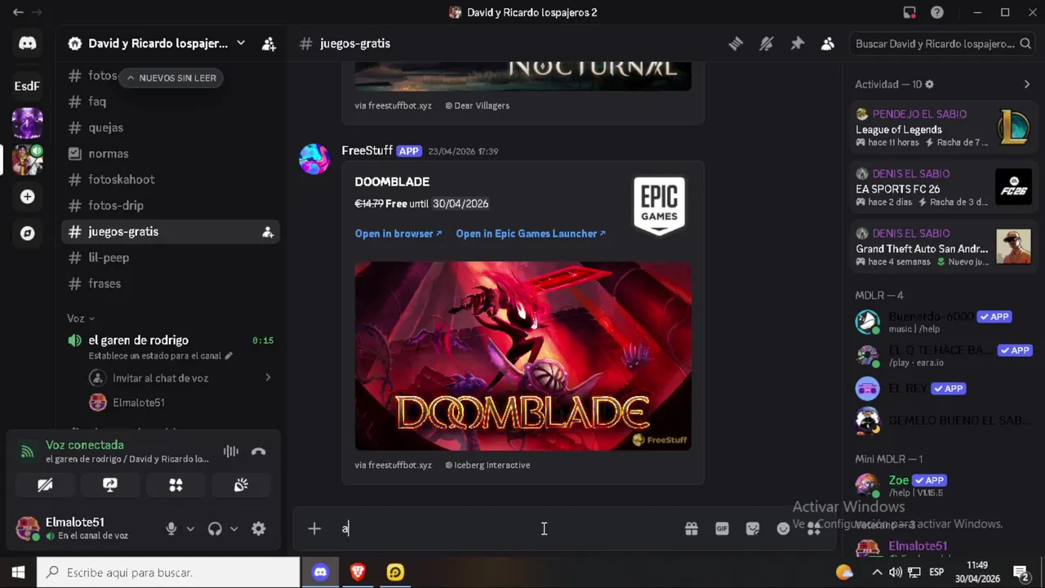Image resolution: width=1045 pixels, height=588 pixels.
Task: Edit voice channel status pencil icon
Action: (229, 356)
